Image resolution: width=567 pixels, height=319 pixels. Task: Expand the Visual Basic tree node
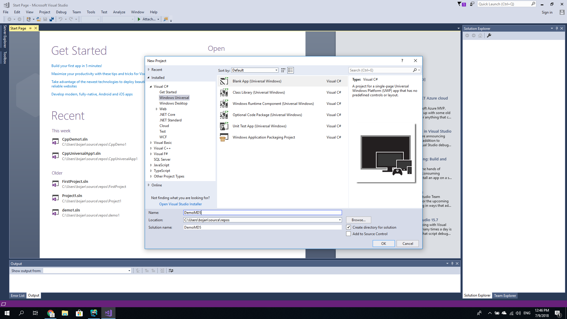151,143
